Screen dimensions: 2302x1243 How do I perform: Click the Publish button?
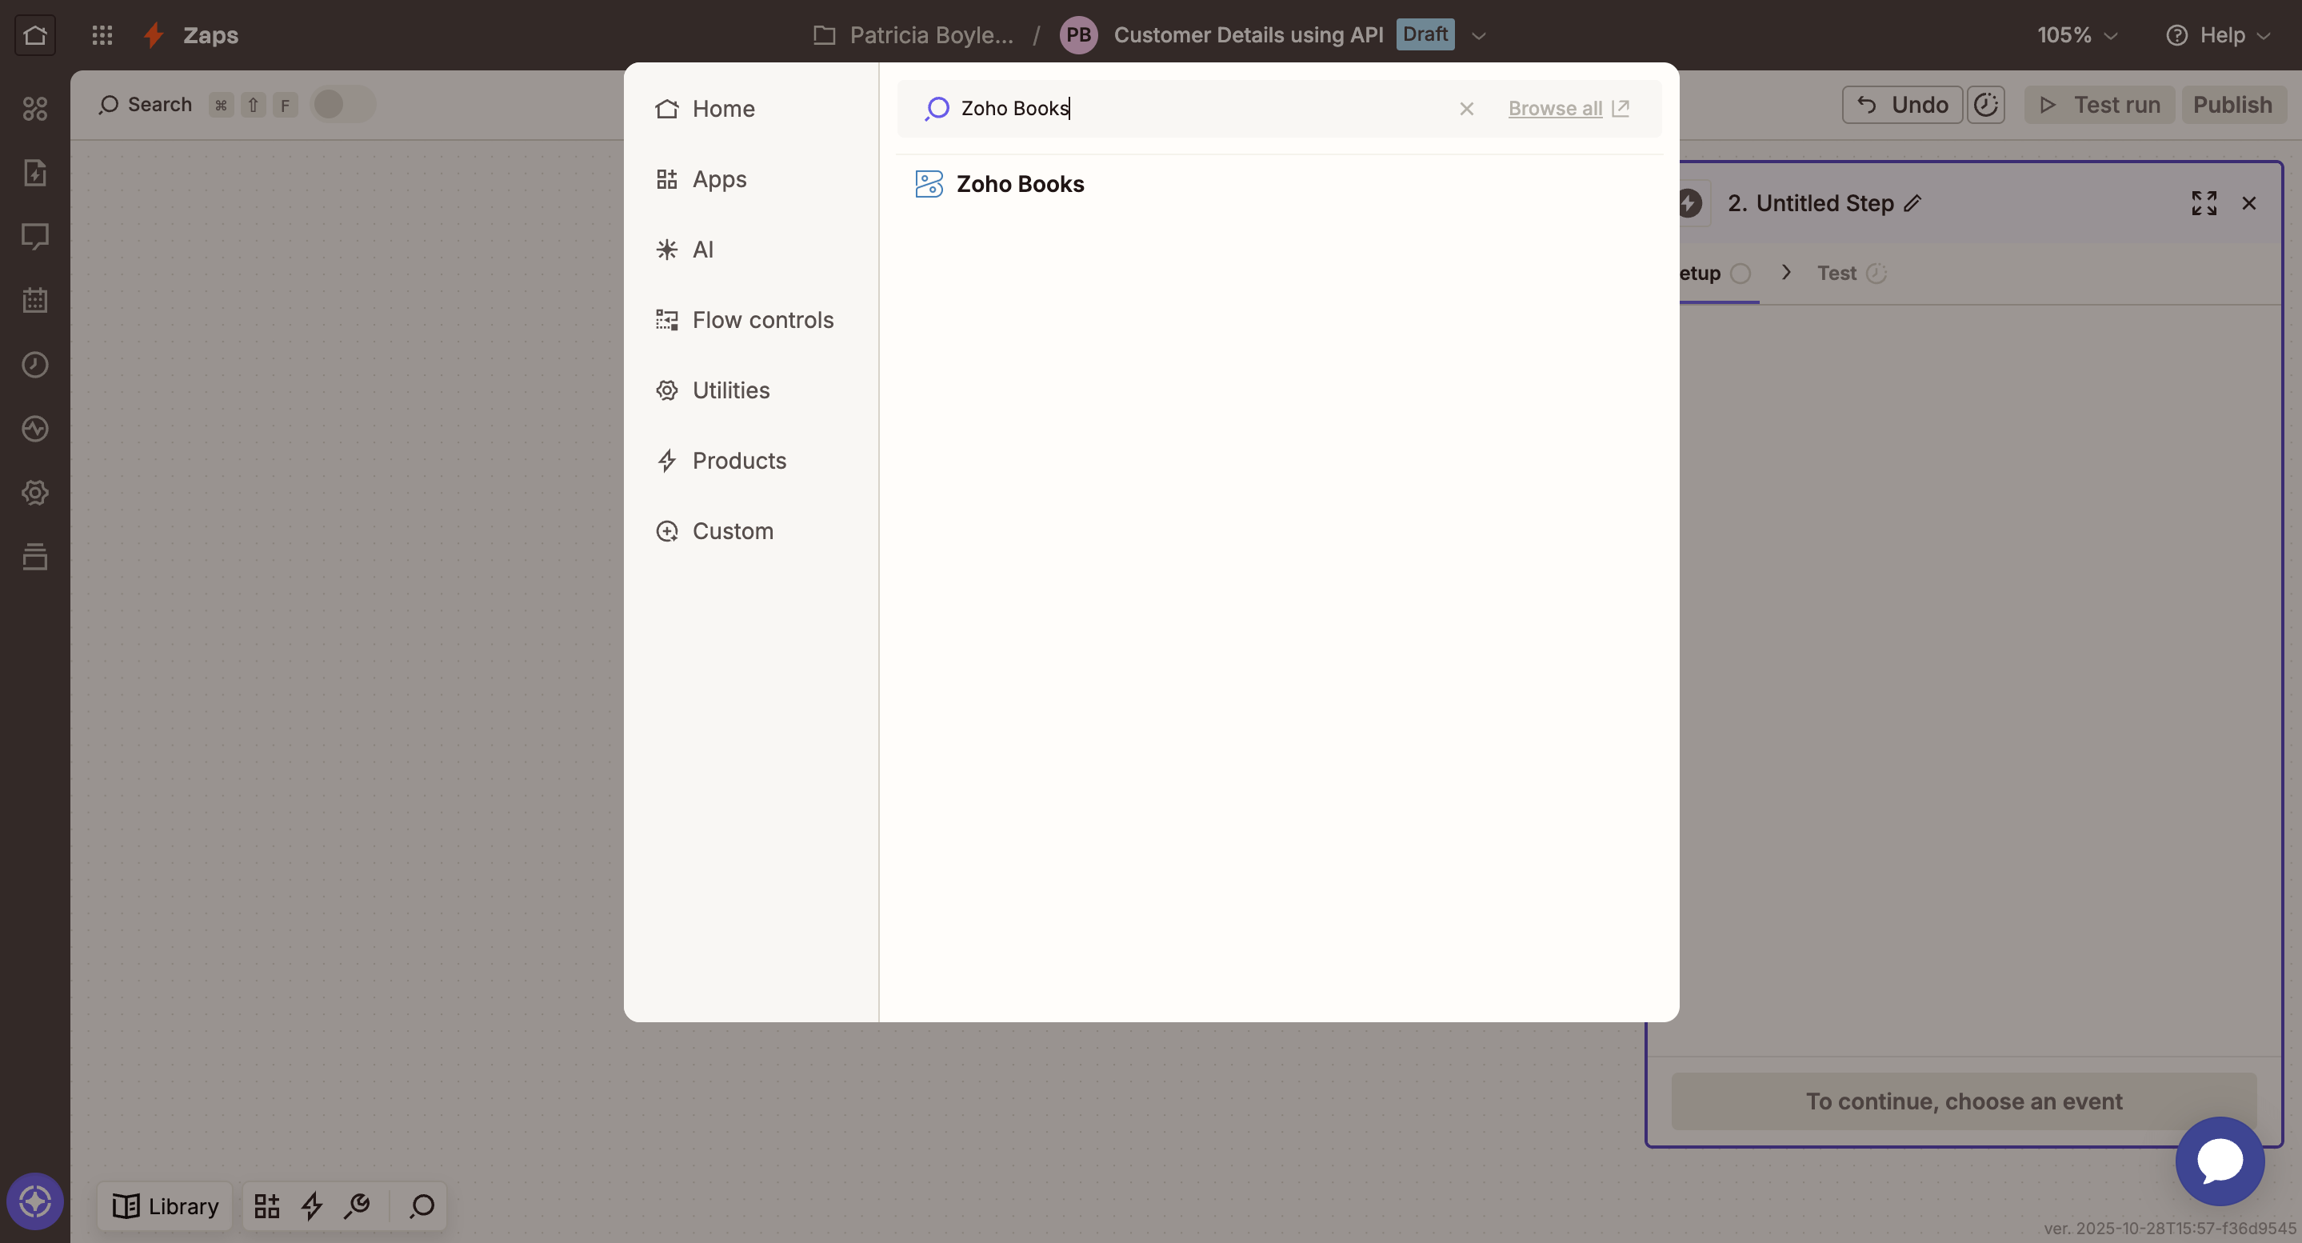2232,105
